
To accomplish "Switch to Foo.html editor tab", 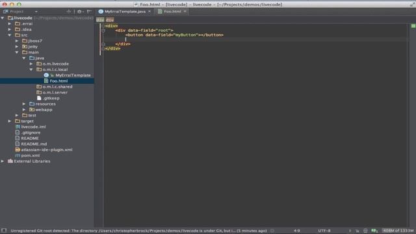I will coord(172,12).
